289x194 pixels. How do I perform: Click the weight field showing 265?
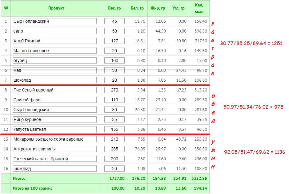point(114,149)
